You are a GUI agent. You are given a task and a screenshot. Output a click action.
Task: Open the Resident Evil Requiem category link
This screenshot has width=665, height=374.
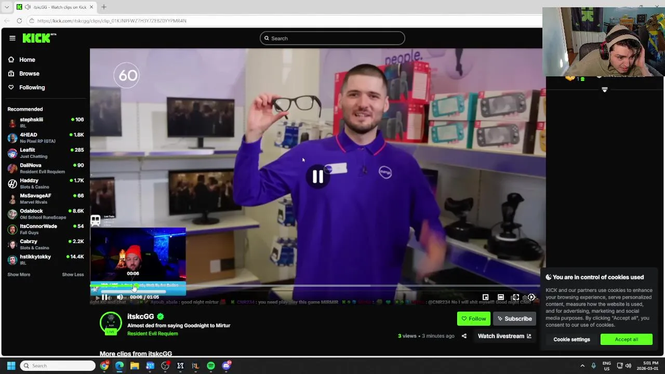(x=152, y=333)
